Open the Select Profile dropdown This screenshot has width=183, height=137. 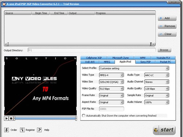click(x=134, y=68)
